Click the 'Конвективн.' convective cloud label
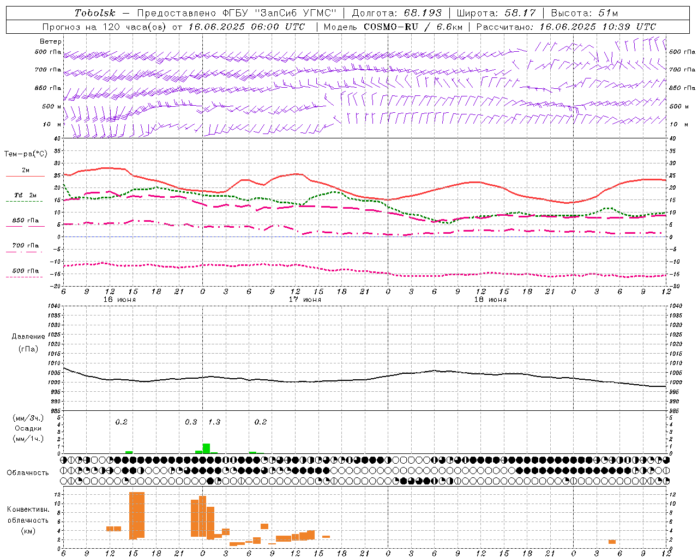698x558 pixels. [28, 510]
